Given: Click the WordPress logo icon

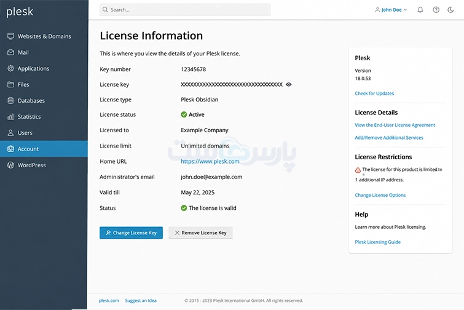Looking at the screenshot, I should pos(10,165).
